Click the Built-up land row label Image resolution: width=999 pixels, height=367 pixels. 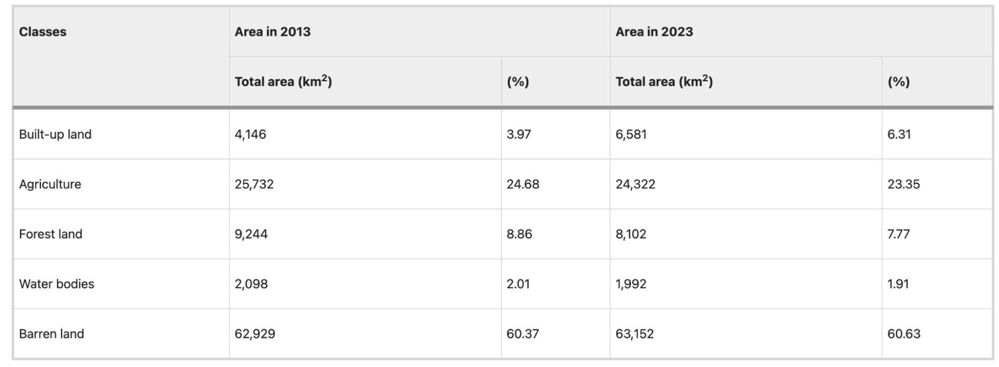tap(55, 135)
